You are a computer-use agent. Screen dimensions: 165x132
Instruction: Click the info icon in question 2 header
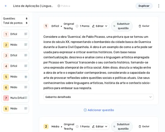(77, 126)
